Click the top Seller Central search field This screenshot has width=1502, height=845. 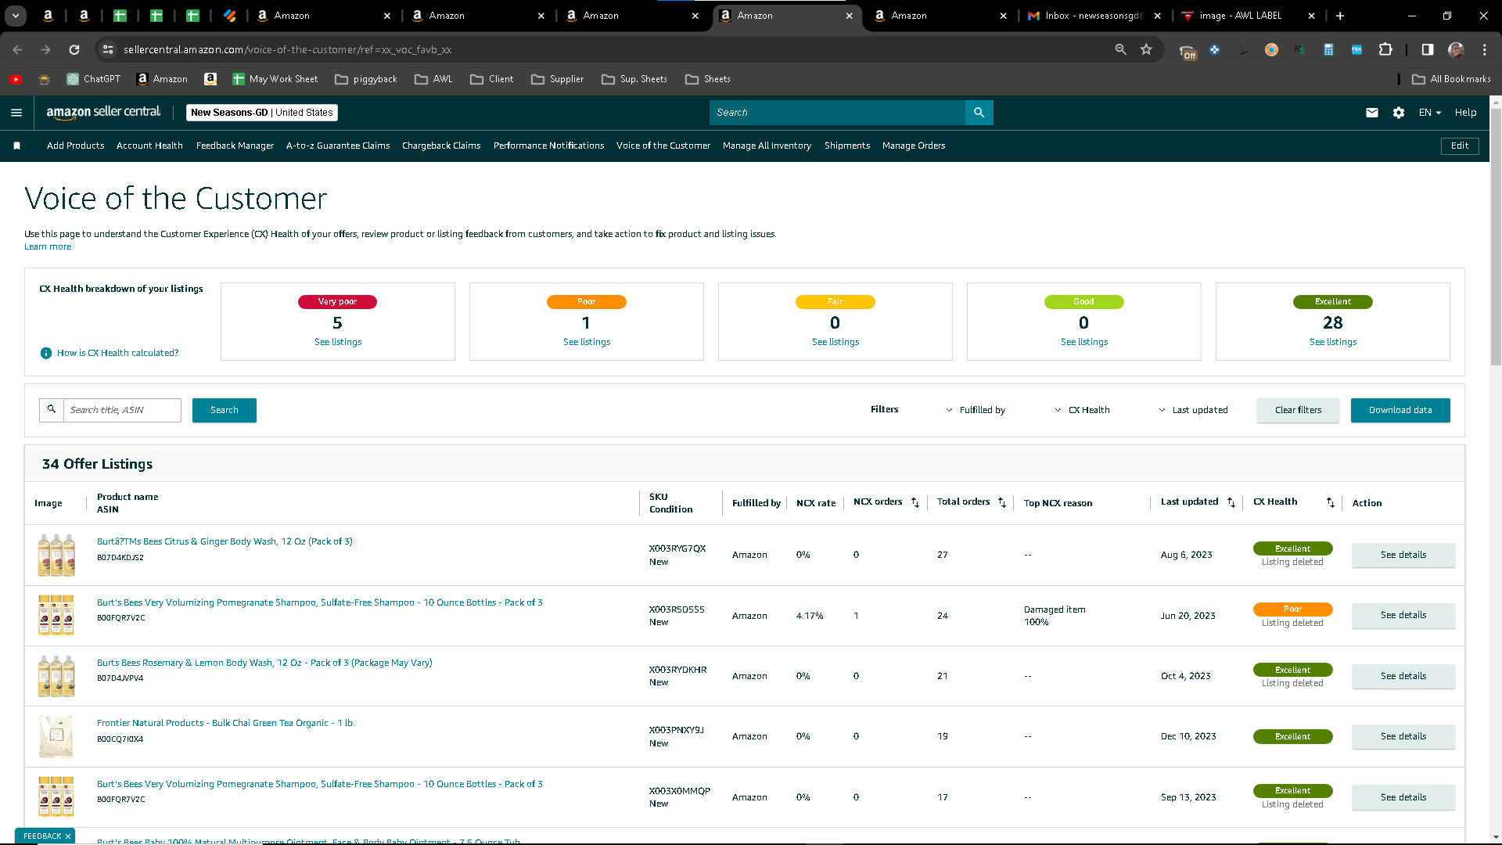(837, 113)
